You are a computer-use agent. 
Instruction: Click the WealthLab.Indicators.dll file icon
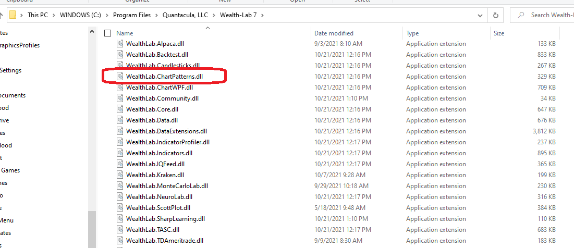[x=120, y=153]
